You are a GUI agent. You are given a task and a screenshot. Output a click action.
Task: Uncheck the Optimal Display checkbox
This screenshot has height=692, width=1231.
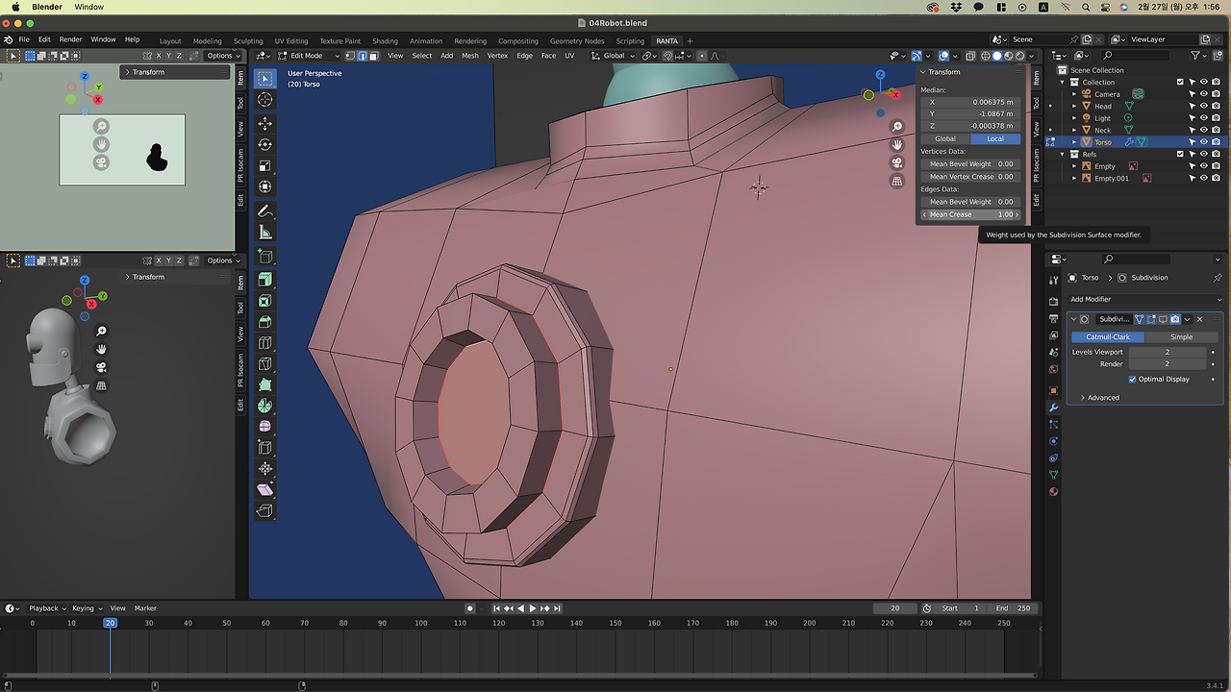pyautogui.click(x=1133, y=379)
